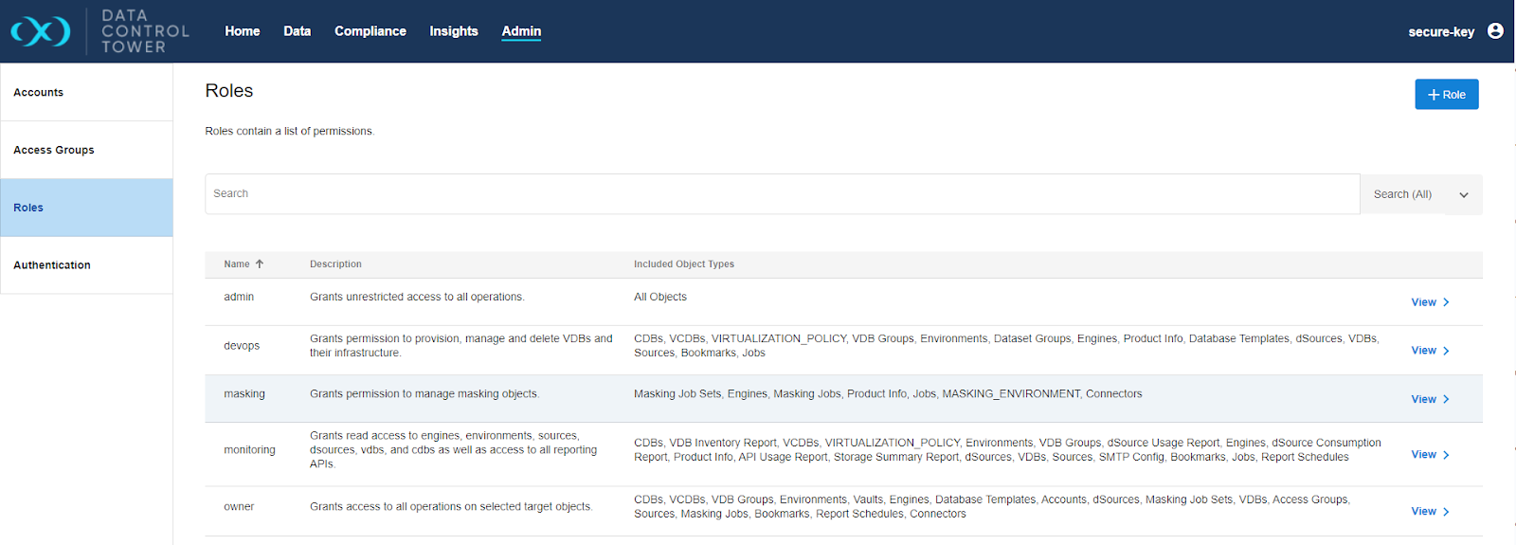Click into the roles Search field
This screenshot has width=1516, height=545.
(x=782, y=194)
